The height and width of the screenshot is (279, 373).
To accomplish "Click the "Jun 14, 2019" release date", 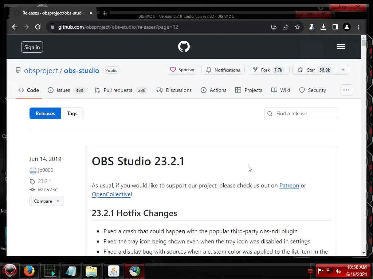I will coord(45,159).
